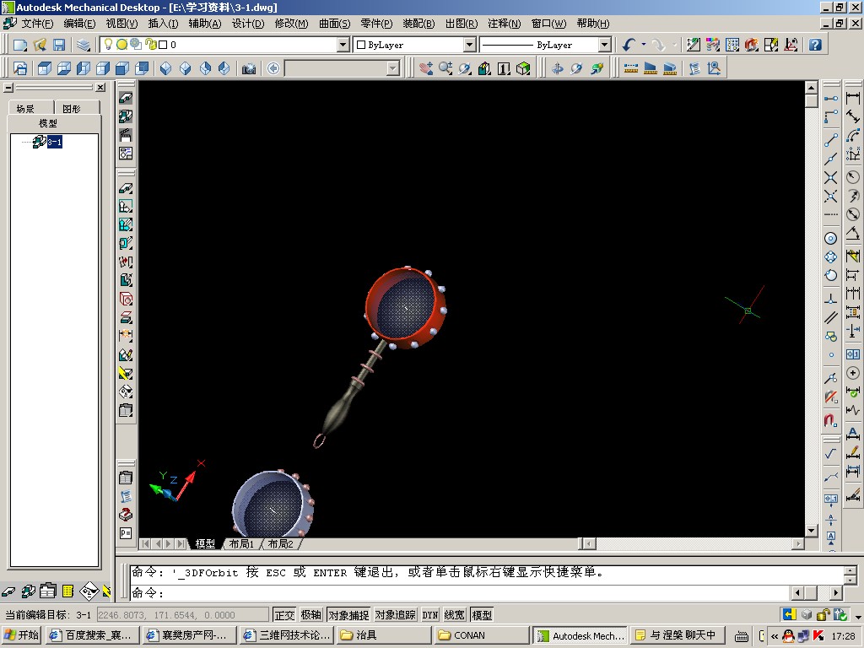Save the drawing with floppy icon

coord(59,46)
